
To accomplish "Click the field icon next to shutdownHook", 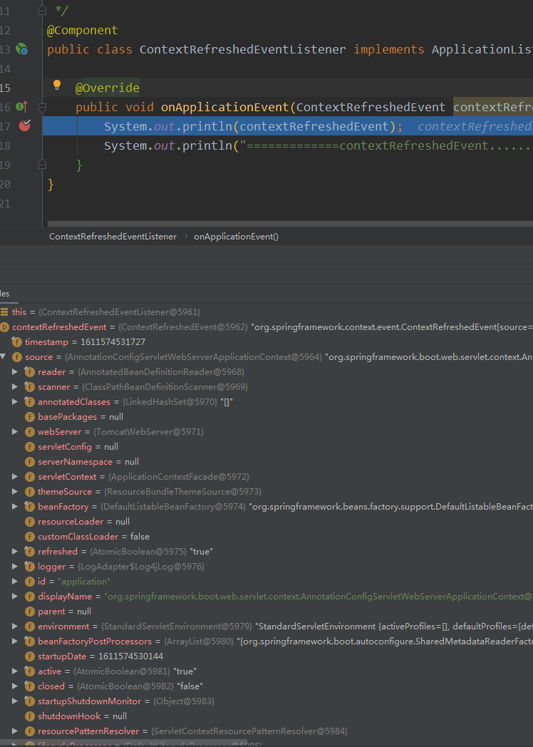I will coord(29,716).
